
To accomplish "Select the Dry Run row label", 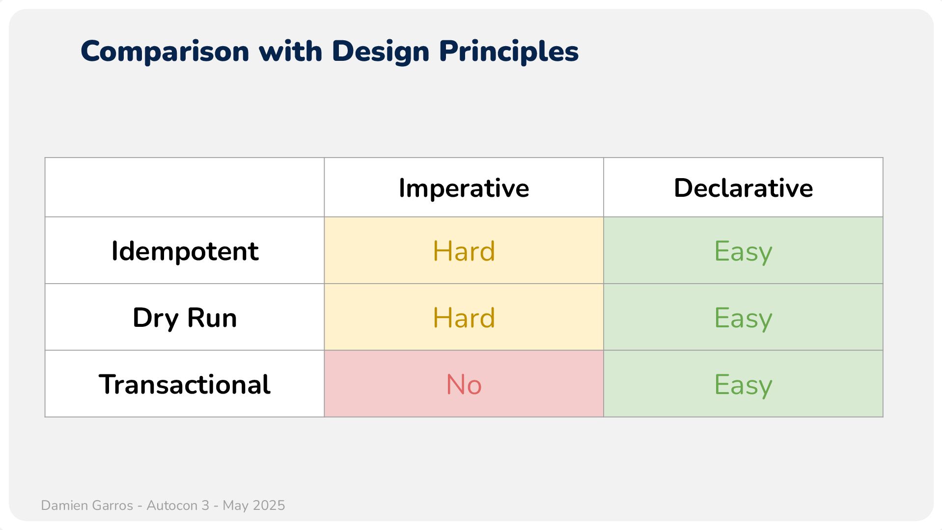I will 185,318.
